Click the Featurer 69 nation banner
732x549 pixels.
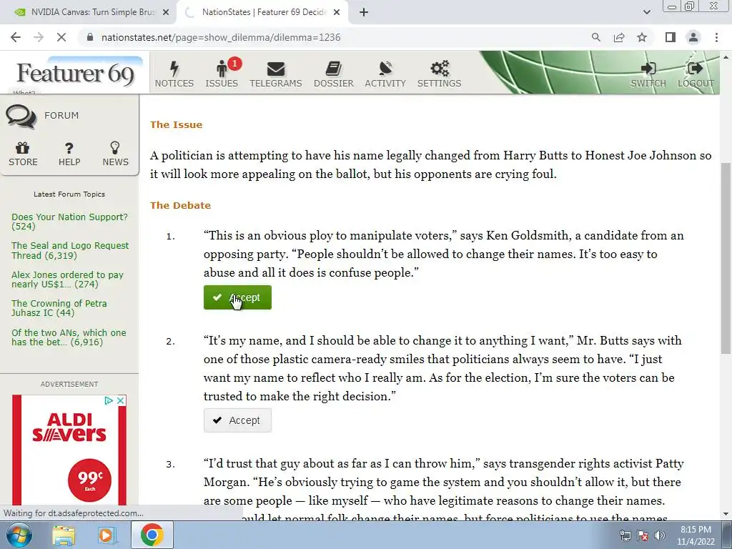76,74
